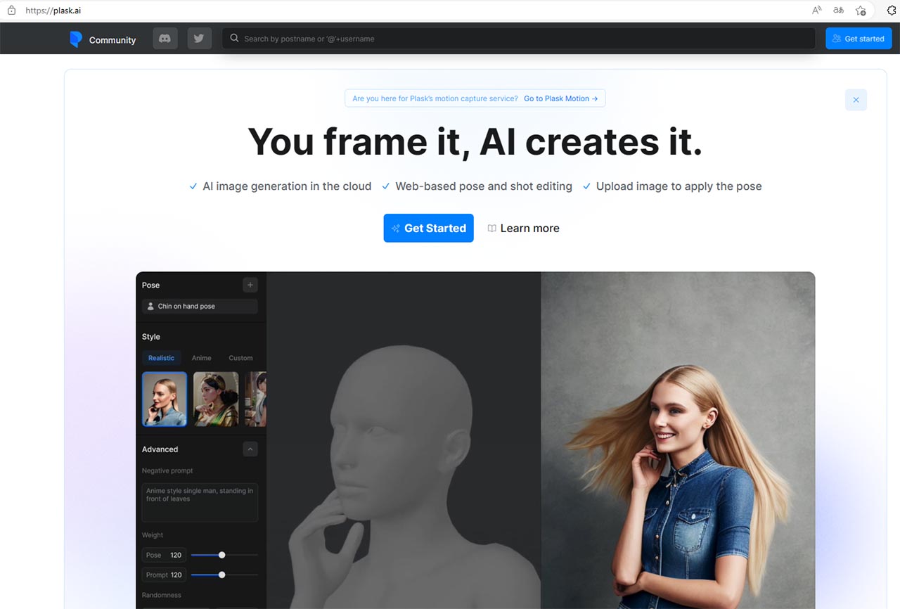Viewport: 900px width, 609px height.
Task: Open the Twitter link icon
Action: click(199, 39)
